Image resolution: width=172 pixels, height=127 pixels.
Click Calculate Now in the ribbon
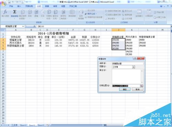[159, 12]
